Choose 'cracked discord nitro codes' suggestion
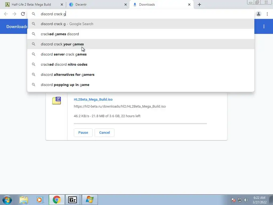 coord(141,64)
